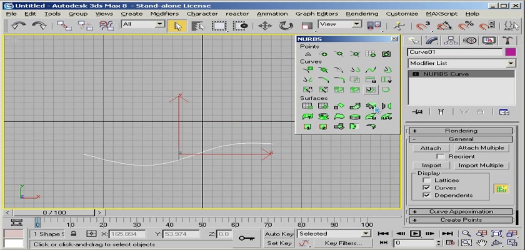Choose the Select Object arrow tool

point(177,26)
